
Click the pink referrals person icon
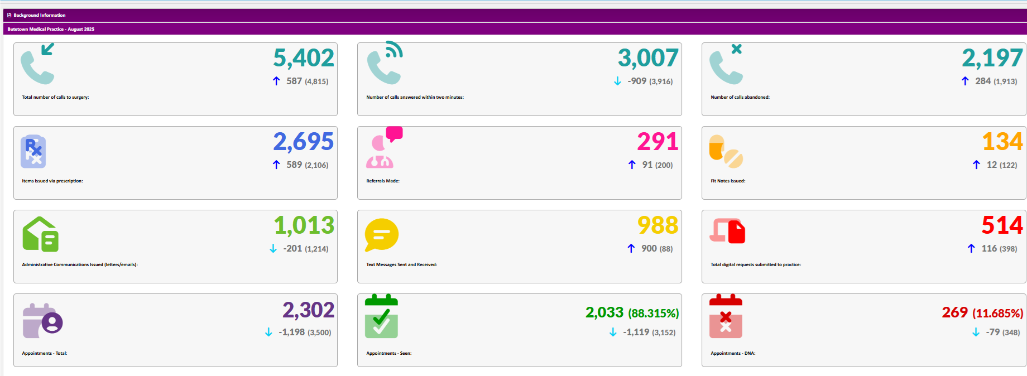(x=383, y=148)
